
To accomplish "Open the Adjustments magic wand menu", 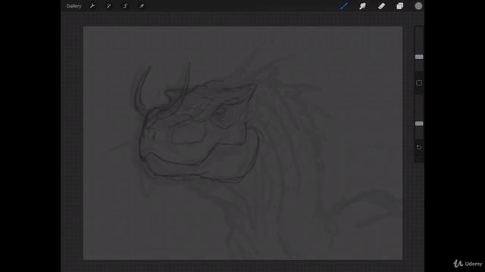I will (108, 6).
